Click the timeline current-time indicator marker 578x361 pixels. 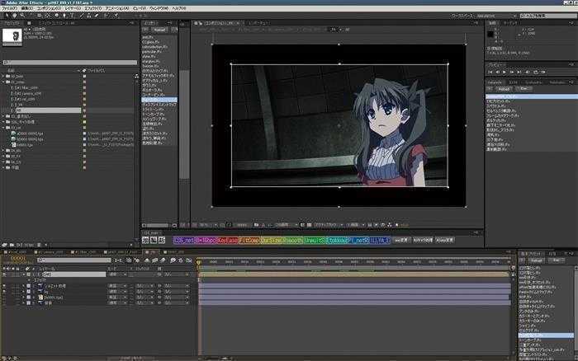[x=199, y=262]
